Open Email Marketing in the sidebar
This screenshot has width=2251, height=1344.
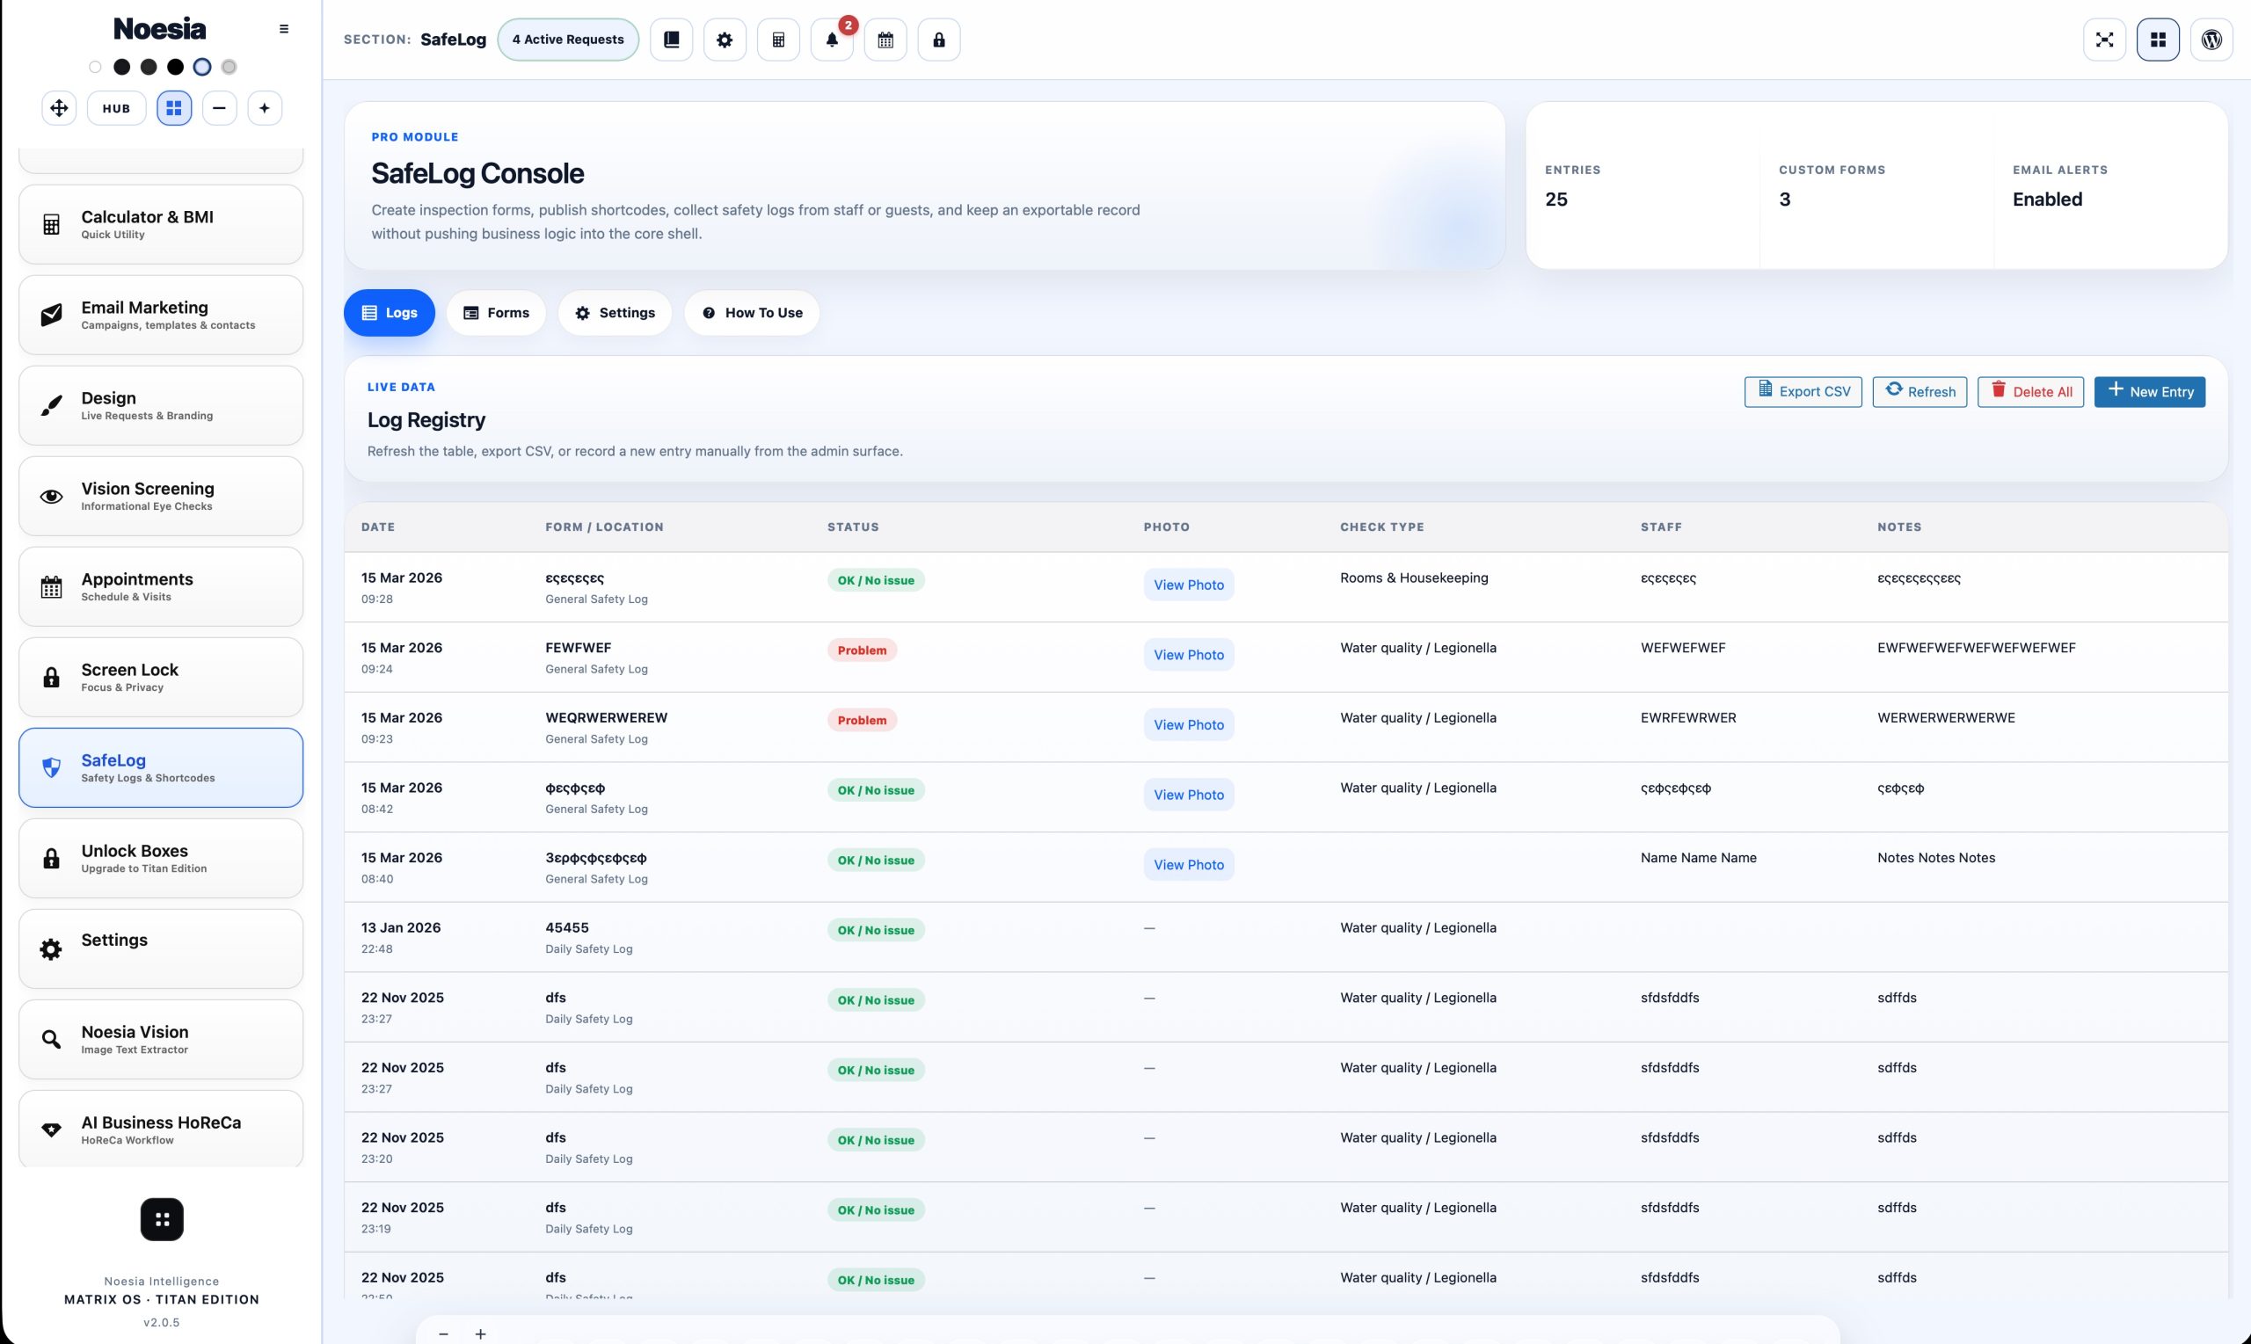(160, 316)
